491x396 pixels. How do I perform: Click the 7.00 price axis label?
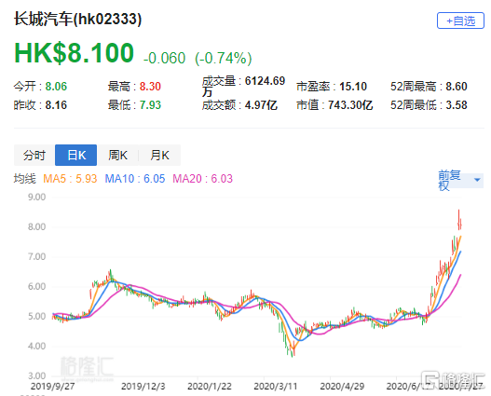pyautogui.click(x=36, y=256)
